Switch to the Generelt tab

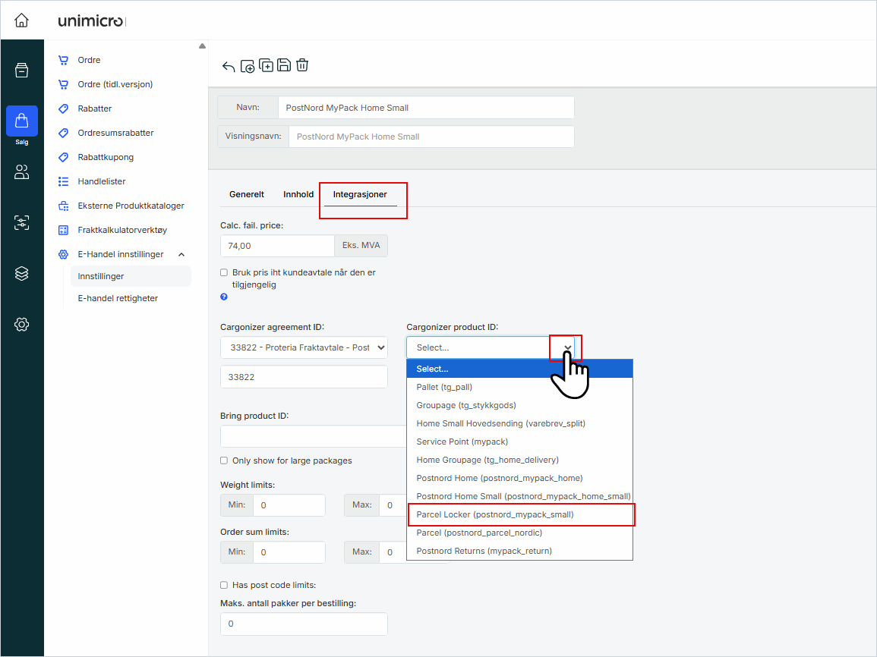click(247, 194)
